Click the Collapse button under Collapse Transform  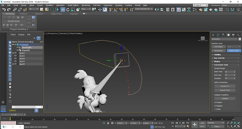pos(225,99)
